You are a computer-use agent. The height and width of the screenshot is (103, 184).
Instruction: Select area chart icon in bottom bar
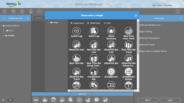(x=105, y=100)
